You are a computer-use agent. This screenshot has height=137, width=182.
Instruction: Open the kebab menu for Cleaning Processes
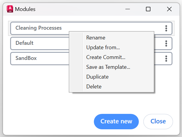[166, 28]
